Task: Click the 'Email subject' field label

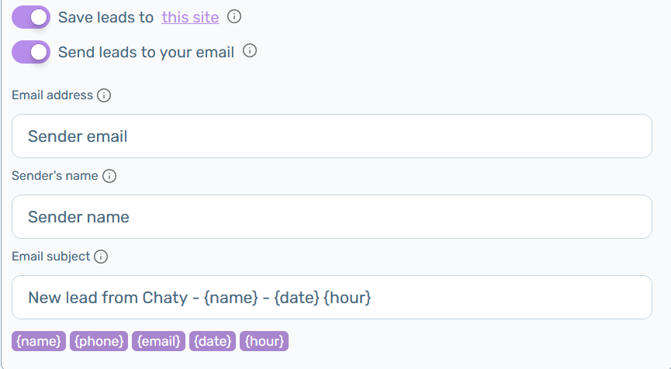Action: pyautogui.click(x=51, y=257)
